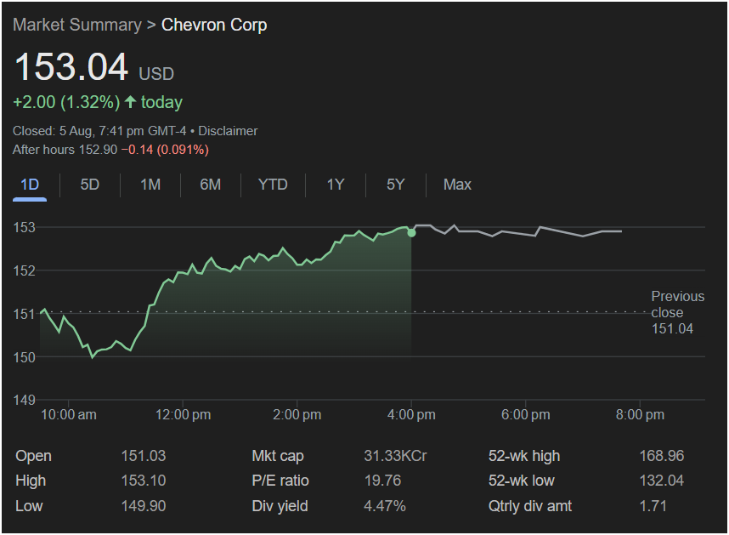This screenshot has width=729, height=535.
Task: Click the Chevron Corp title
Action: (x=214, y=26)
